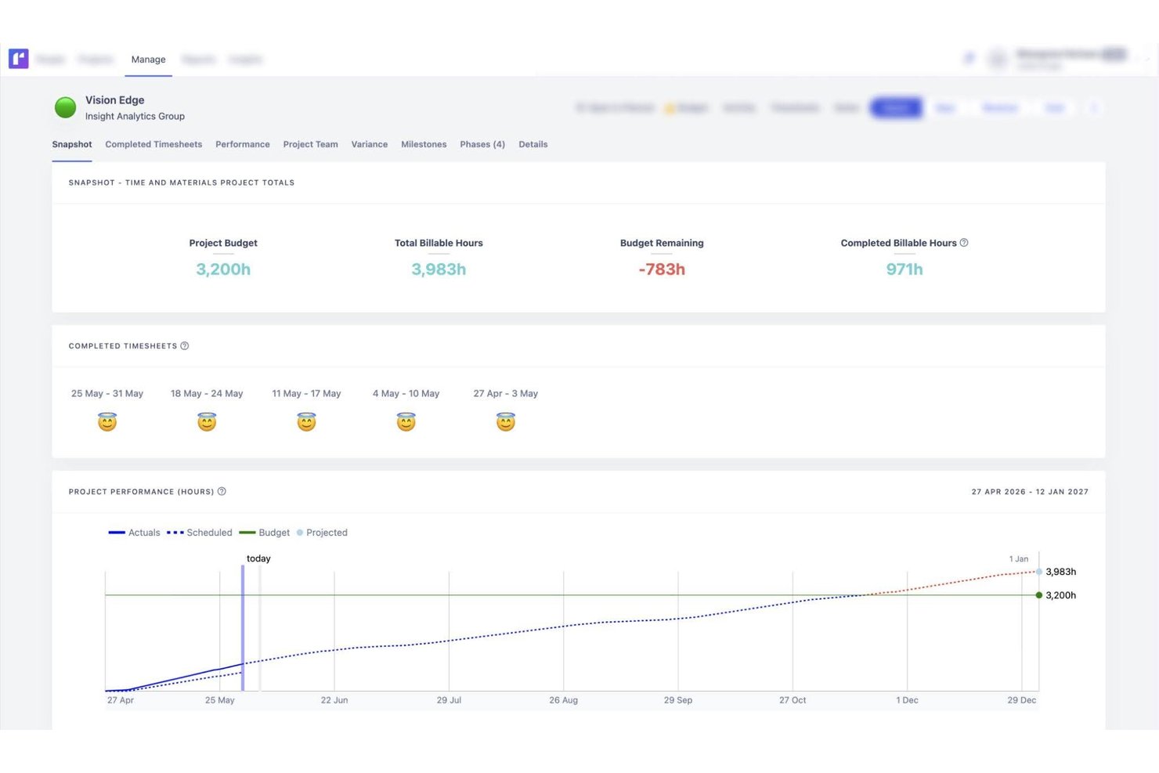This screenshot has height=773, width=1159.
Task: Toggle the Actuals legend item
Action: tap(135, 533)
